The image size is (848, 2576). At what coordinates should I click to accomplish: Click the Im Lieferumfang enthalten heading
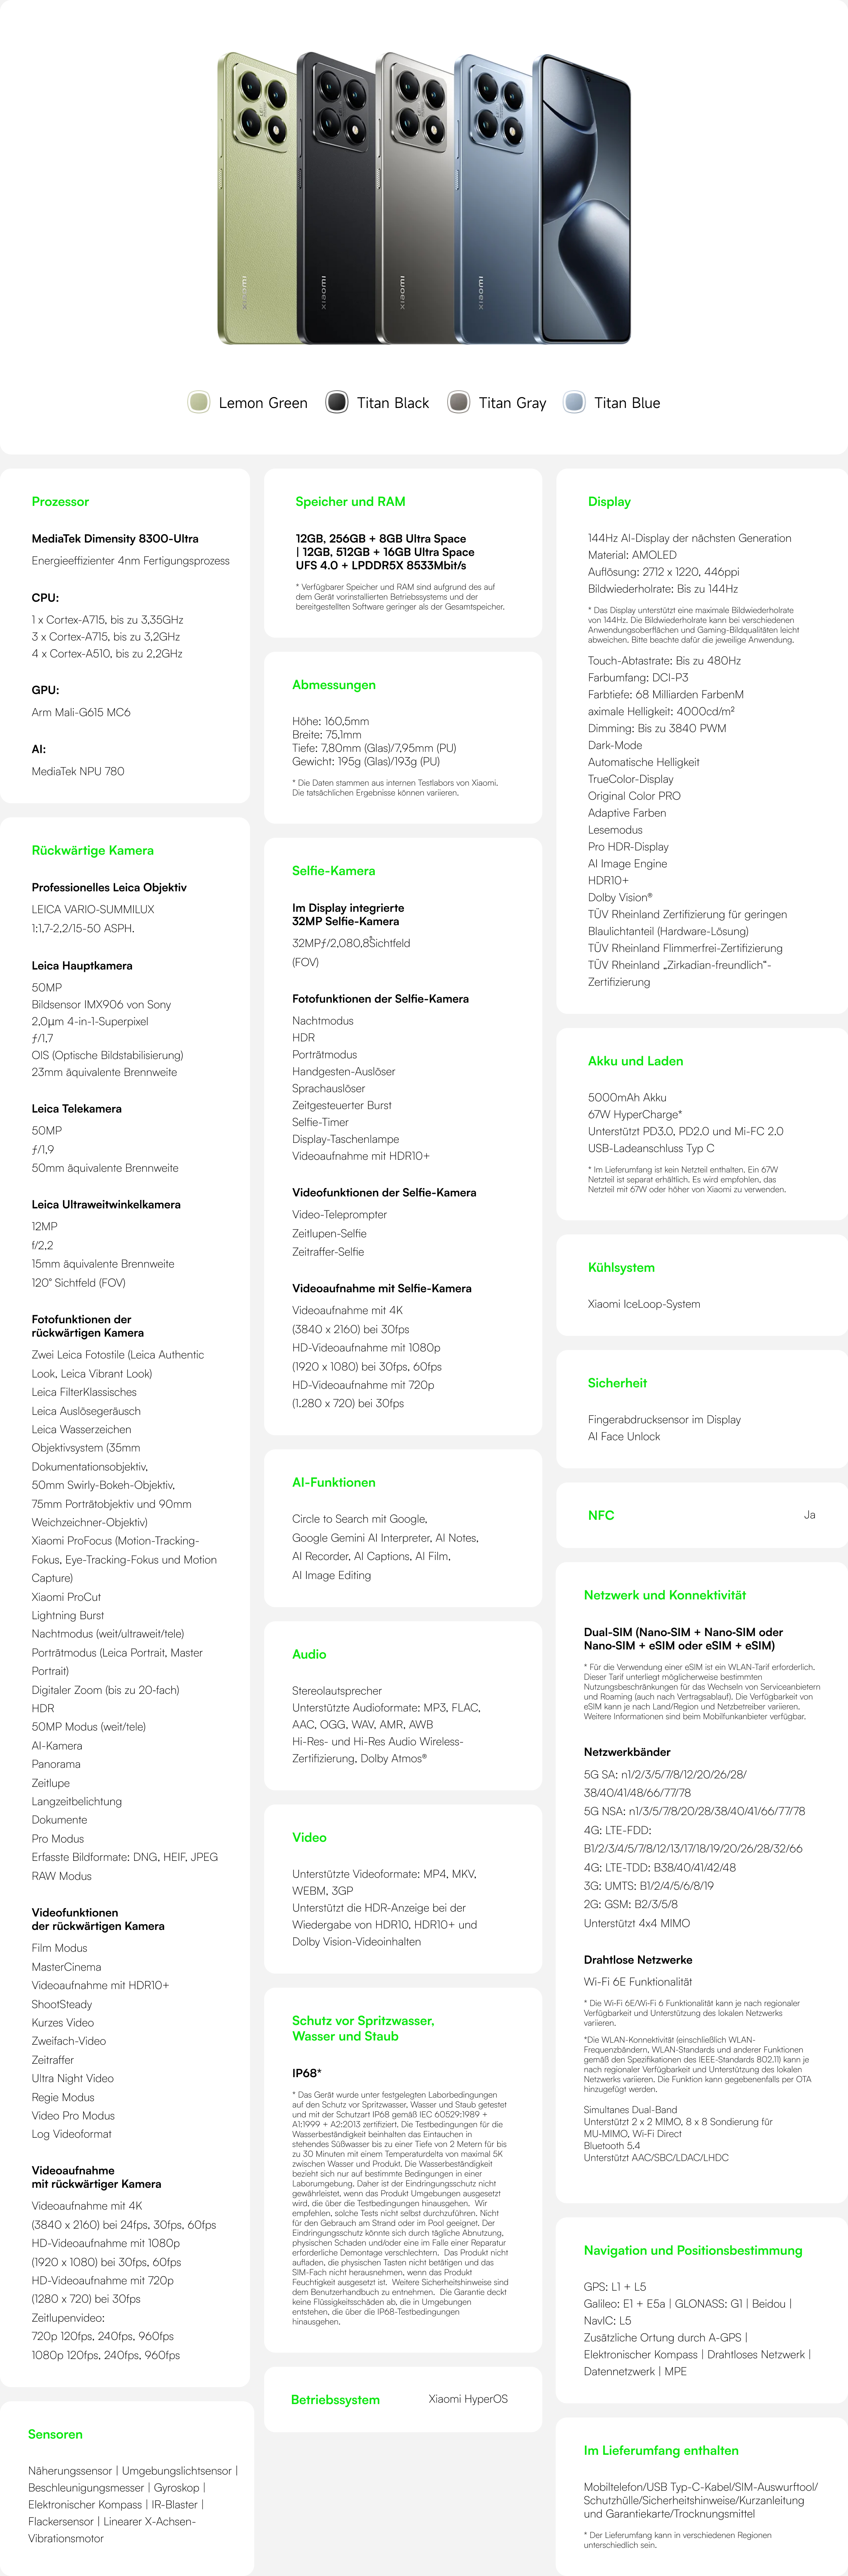tap(661, 2451)
